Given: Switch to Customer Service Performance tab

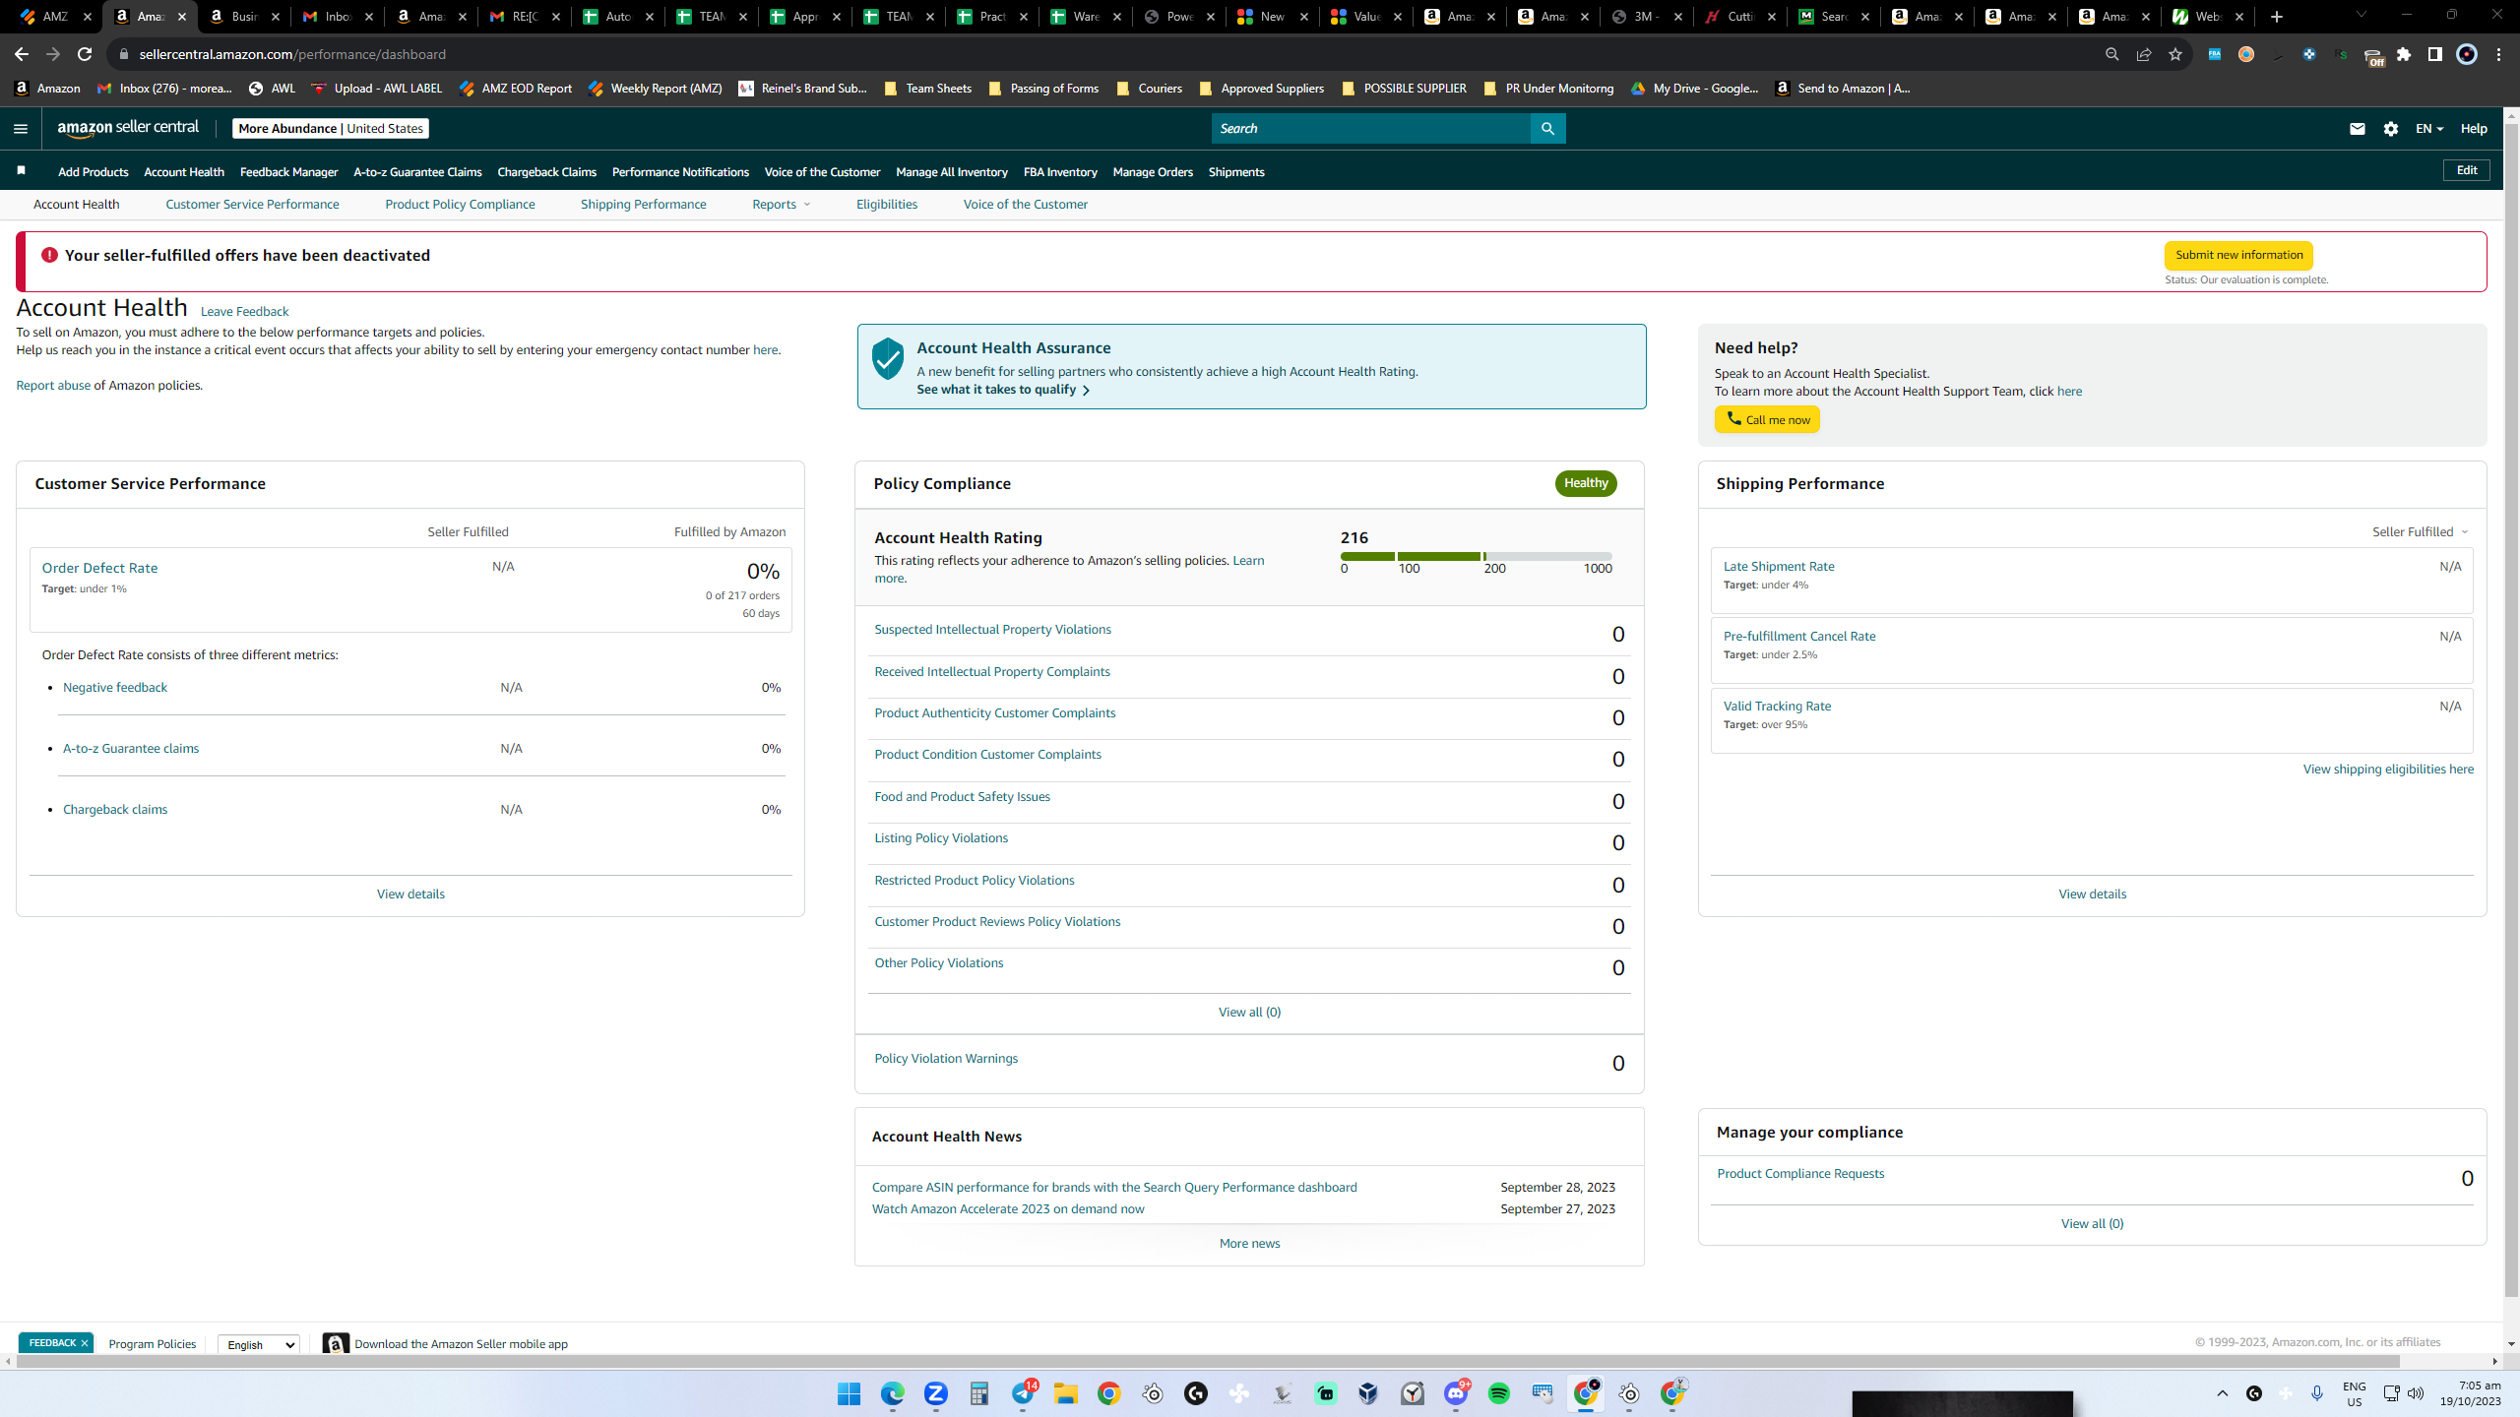Looking at the screenshot, I should 252,205.
